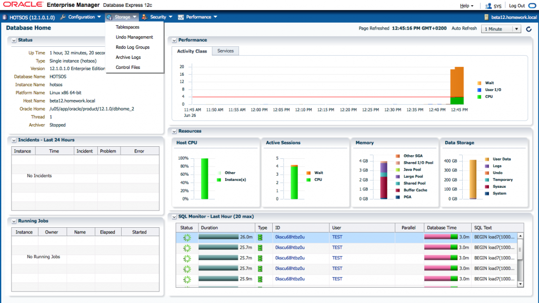539x303 pixels.
Task: Click the Type icon in first SQL Monitor row
Action: coord(259,237)
